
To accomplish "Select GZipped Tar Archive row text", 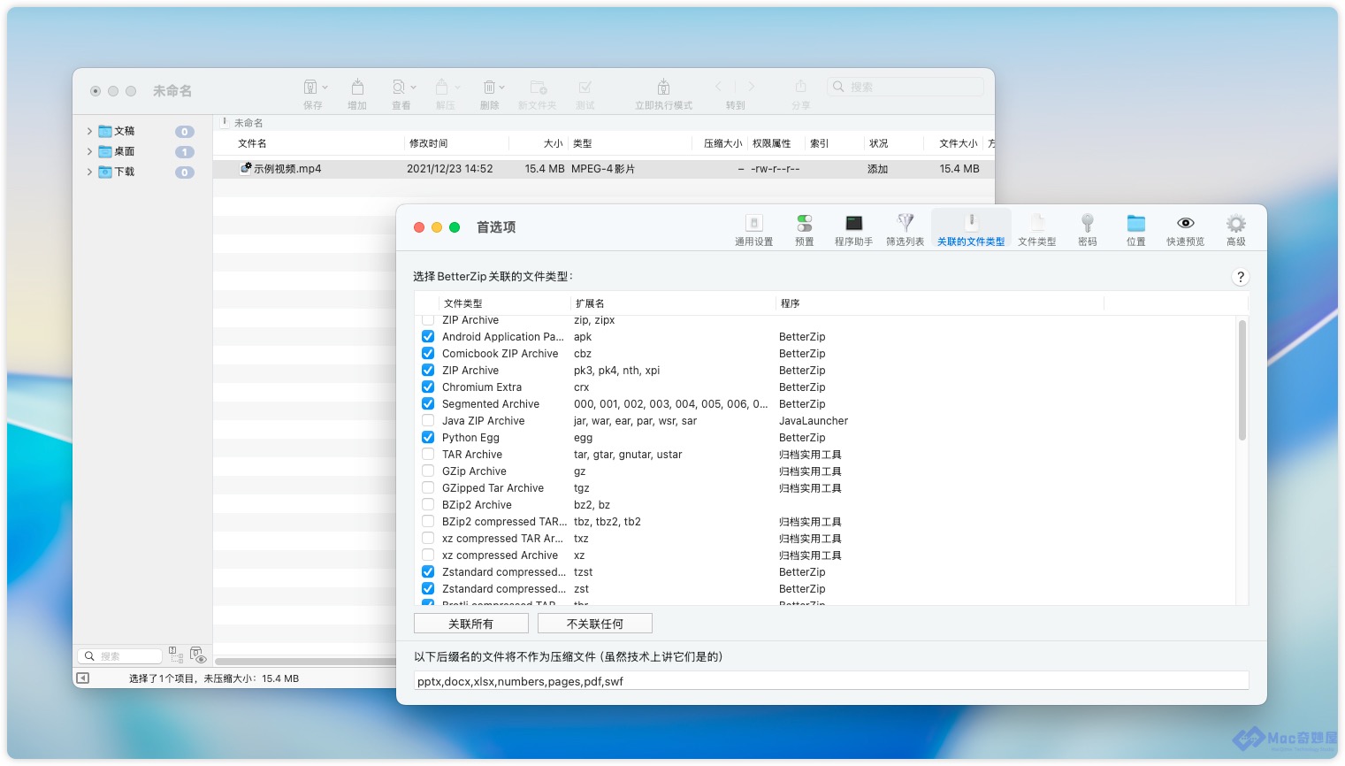I will click(493, 487).
